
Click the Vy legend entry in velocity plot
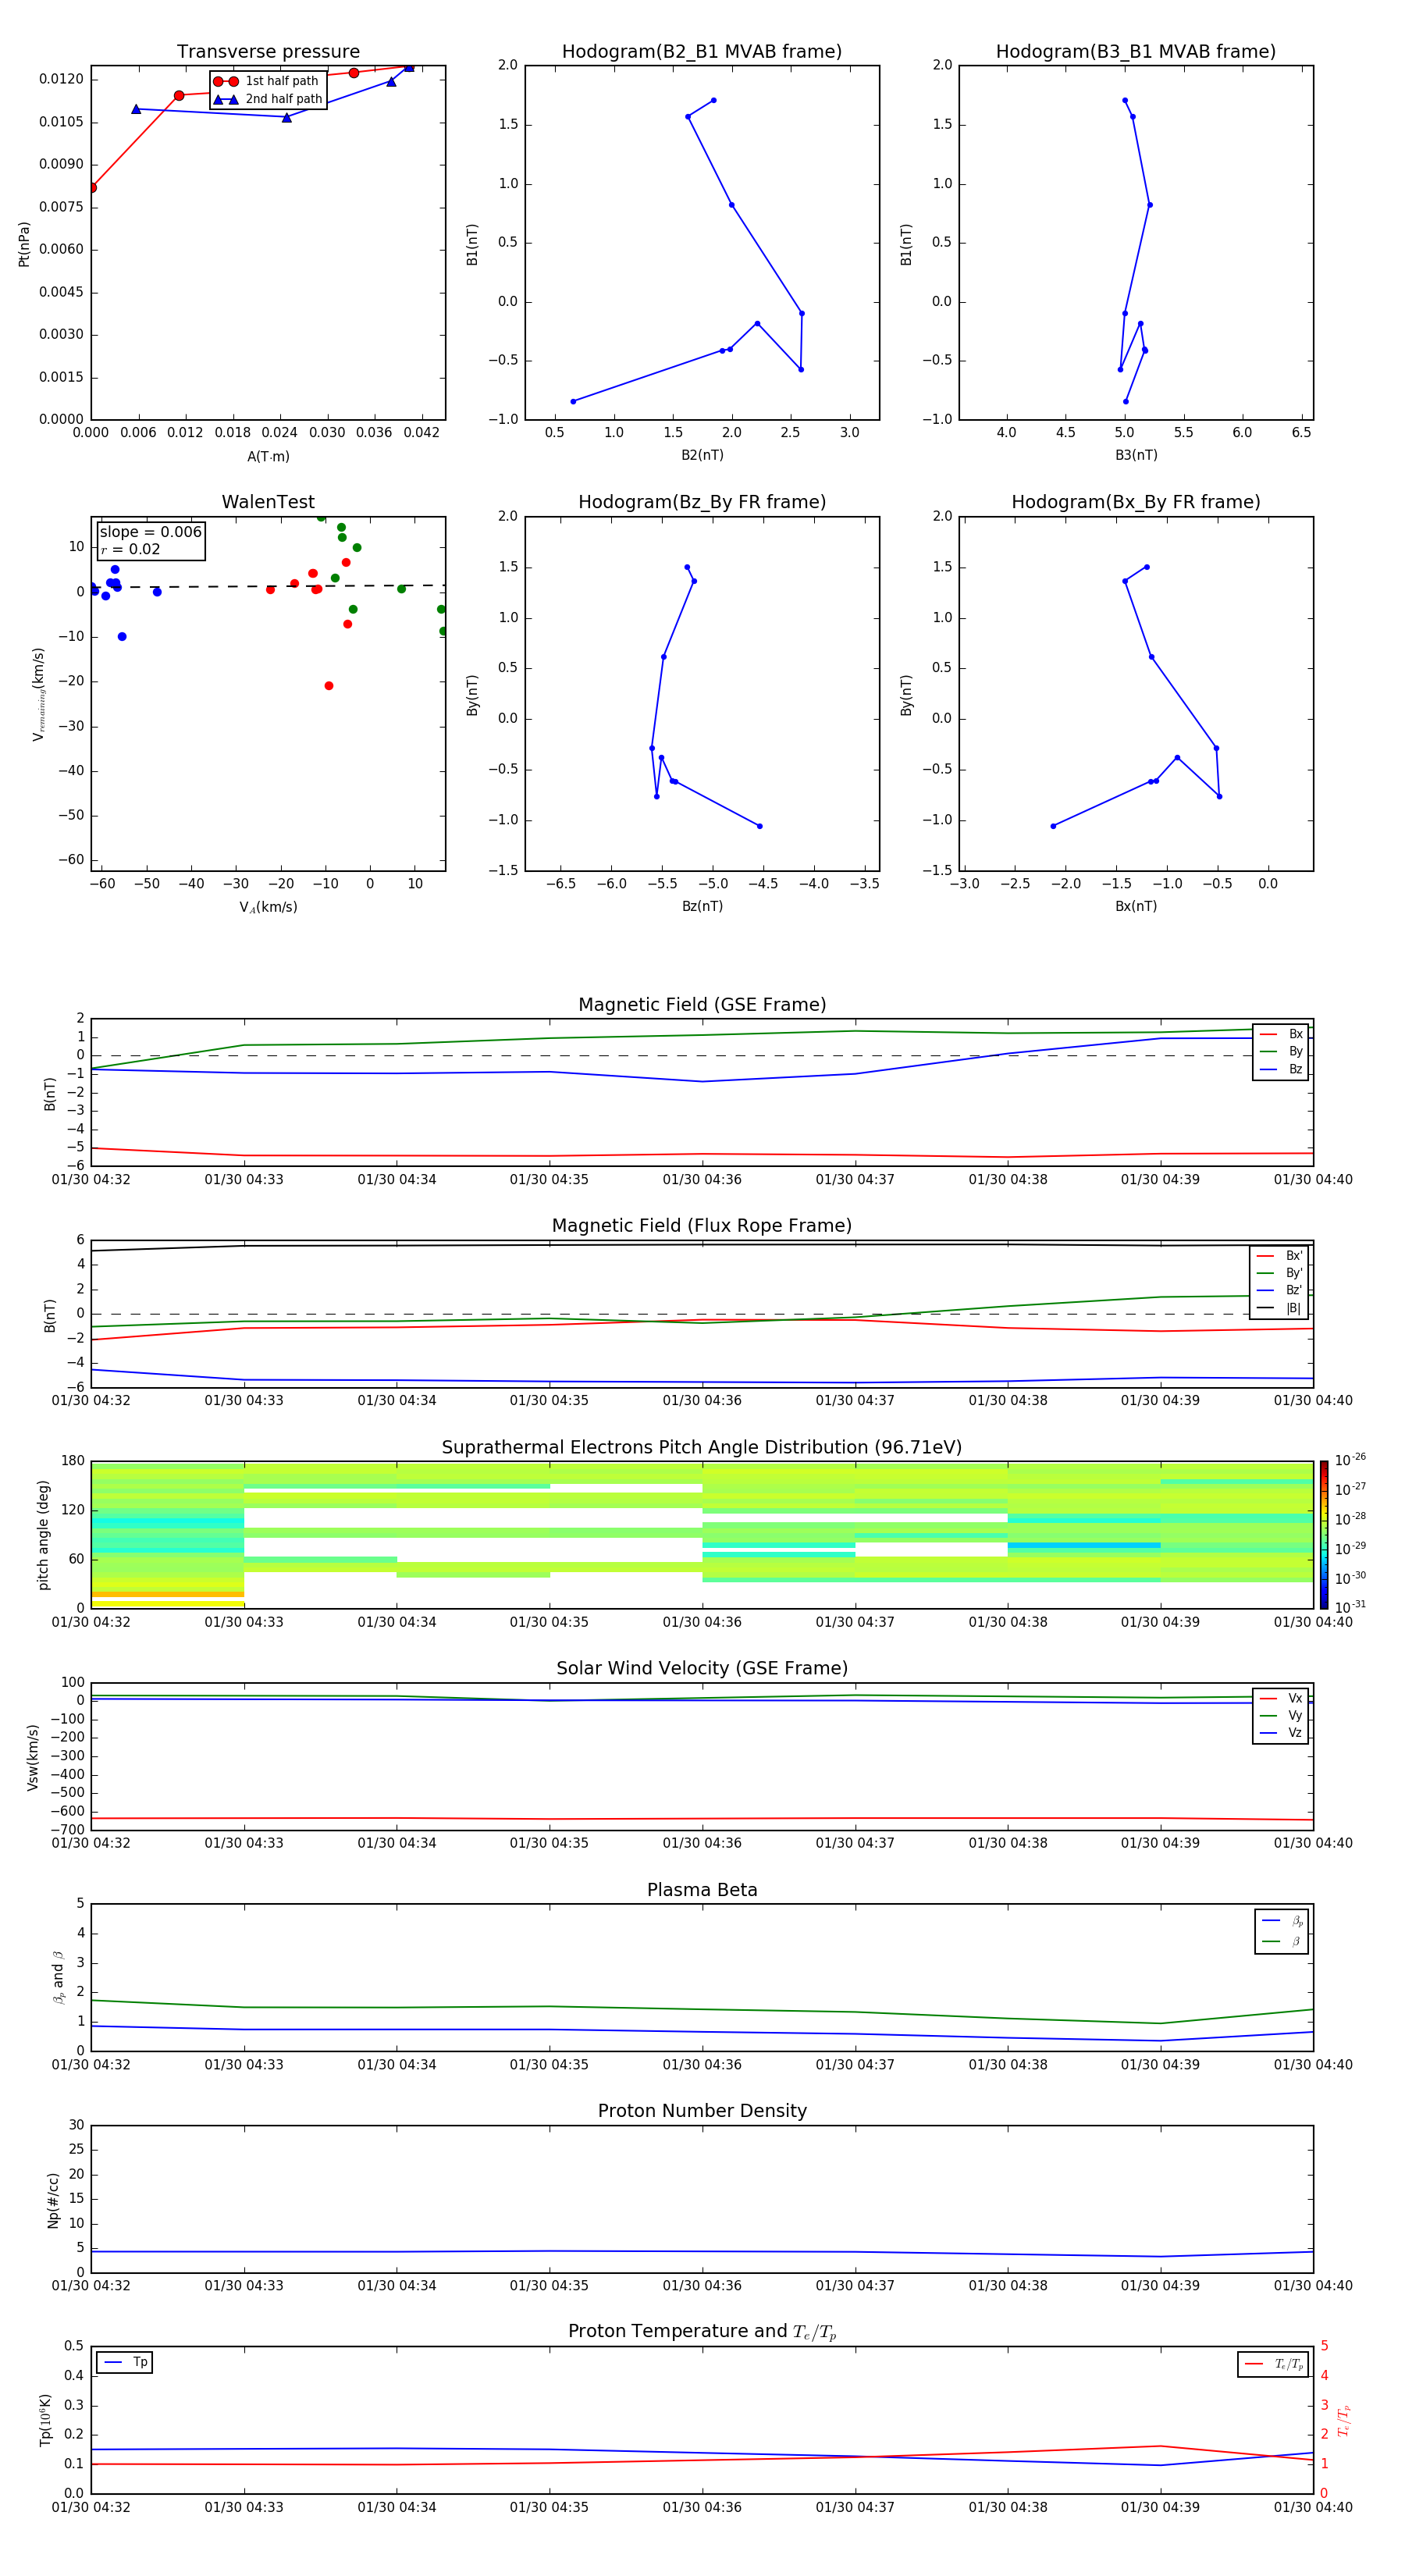1281,1716
